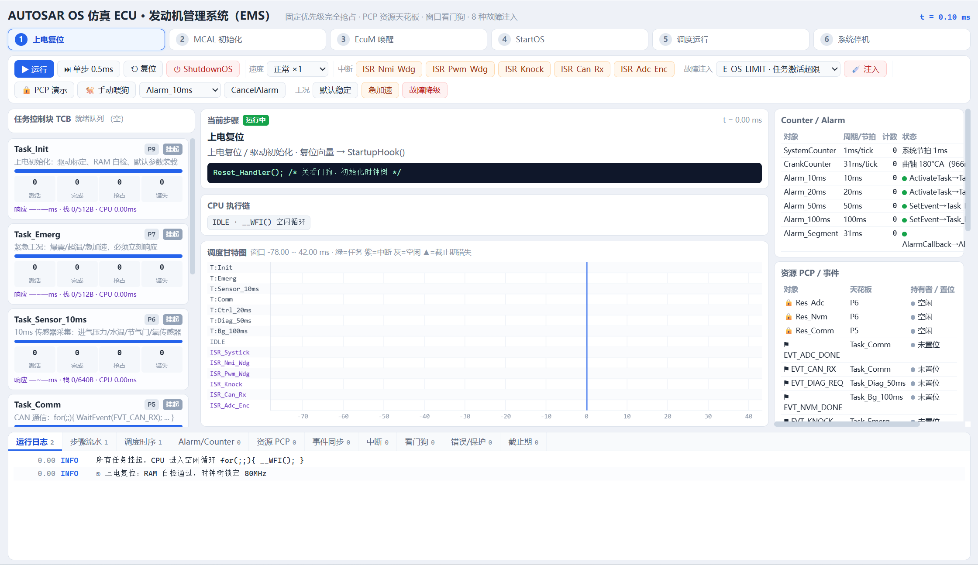Open the Alarm/Counter log tab

click(x=210, y=442)
